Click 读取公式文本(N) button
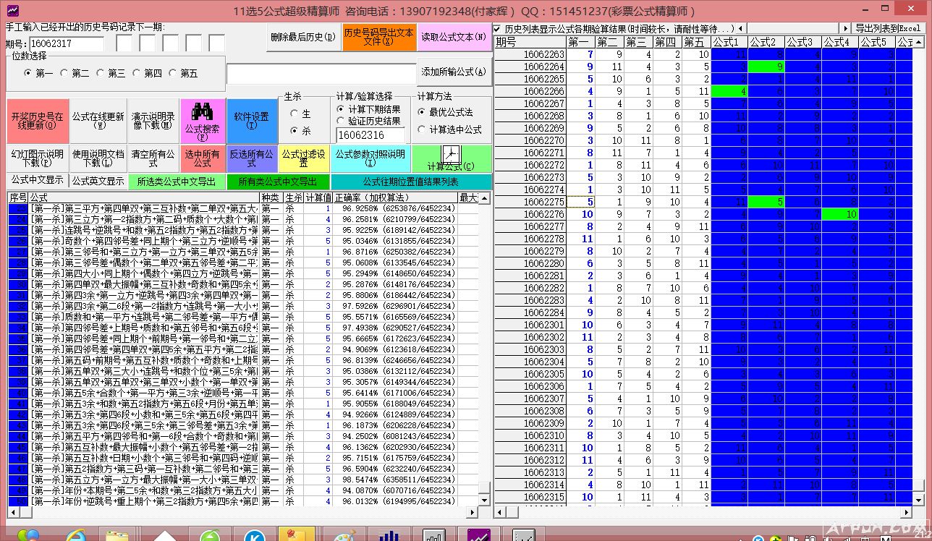932x541 pixels. (x=454, y=37)
